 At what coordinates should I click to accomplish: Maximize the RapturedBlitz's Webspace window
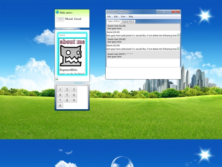pos(169,12)
